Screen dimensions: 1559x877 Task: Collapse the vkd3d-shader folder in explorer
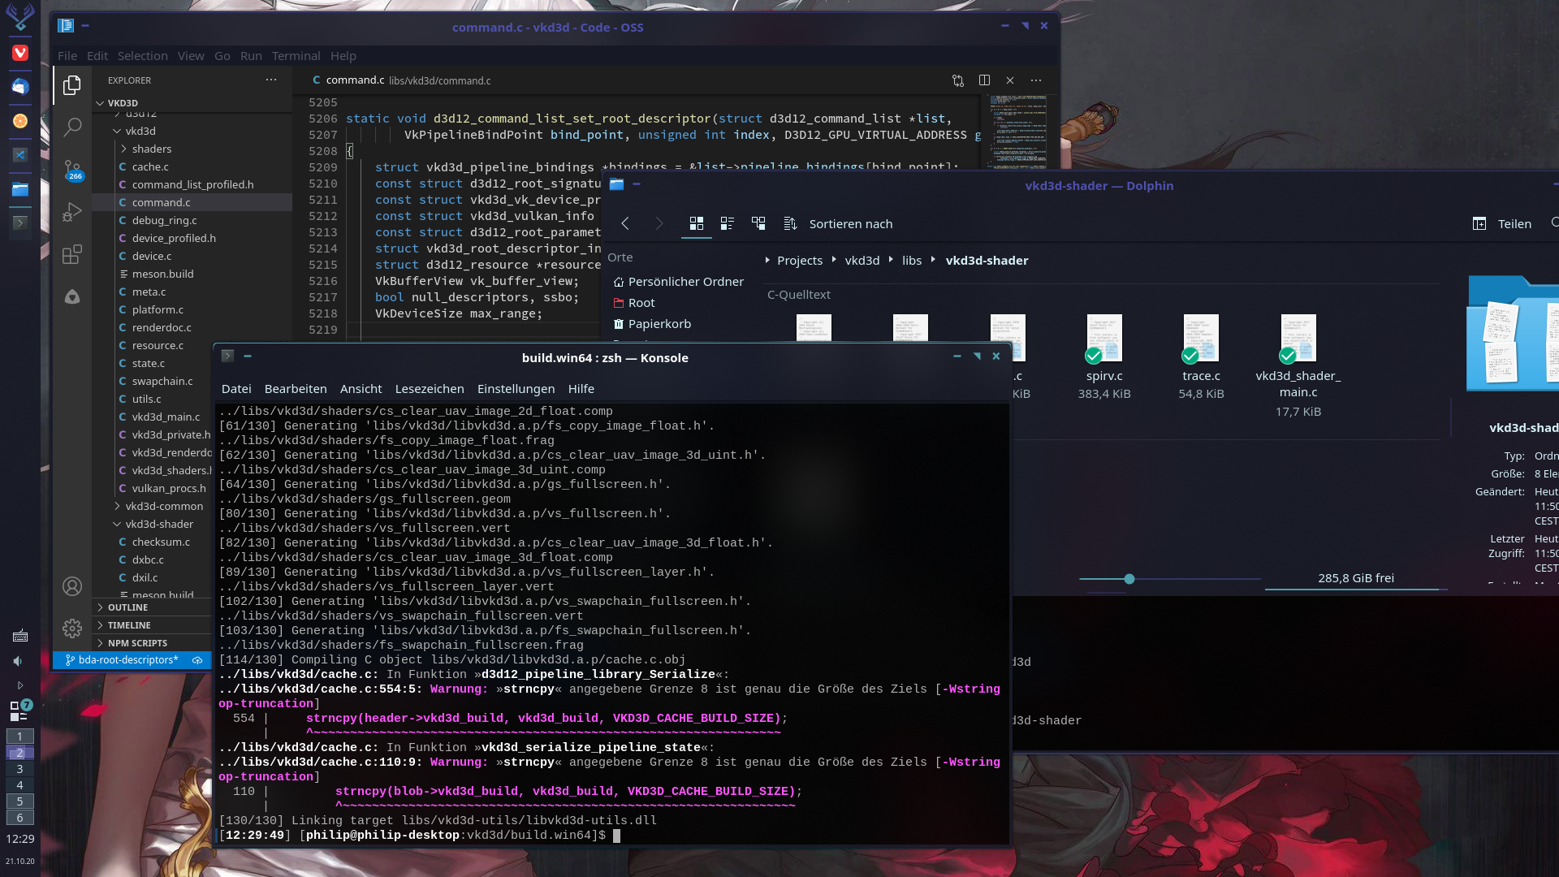click(x=159, y=524)
